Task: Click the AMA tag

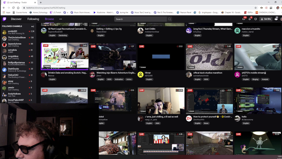Action: (x=157, y=123)
